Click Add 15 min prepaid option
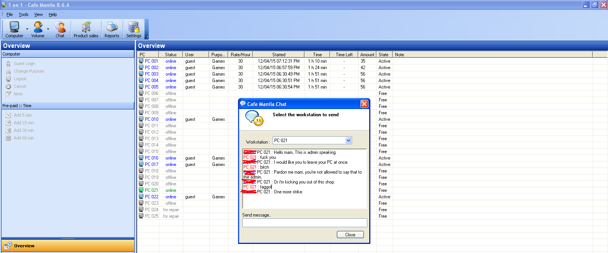 pyautogui.click(x=24, y=123)
